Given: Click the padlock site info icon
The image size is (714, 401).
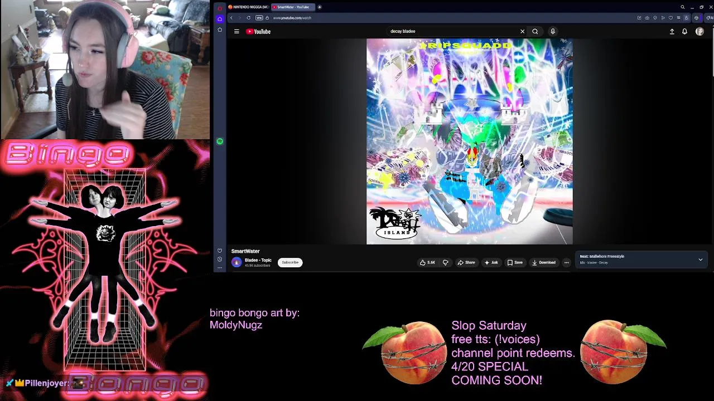Looking at the screenshot, I should (x=267, y=18).
